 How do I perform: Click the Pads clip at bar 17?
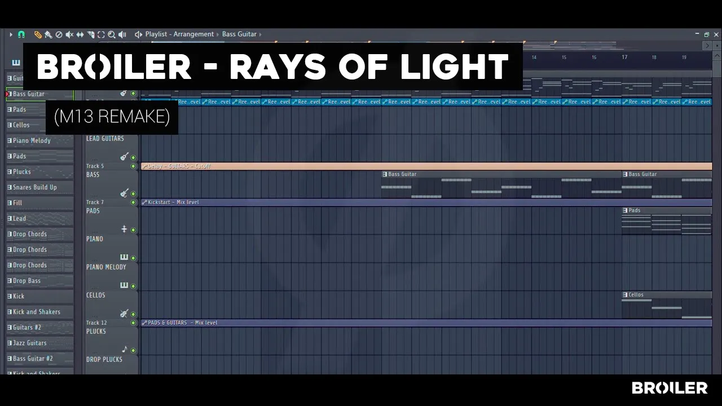coord(667,220)
